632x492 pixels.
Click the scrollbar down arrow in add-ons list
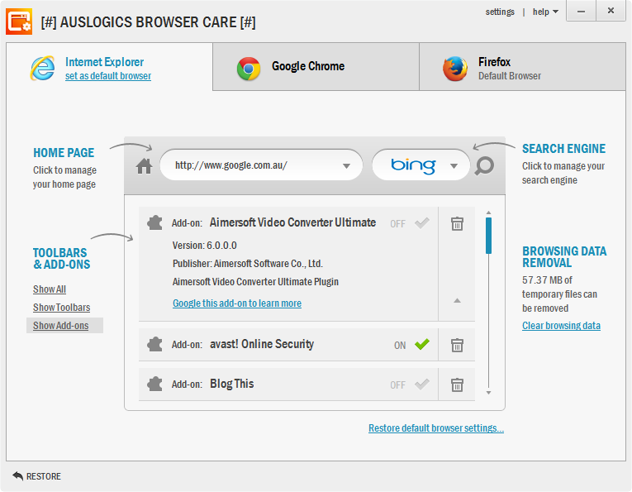[x=488, y=393]
